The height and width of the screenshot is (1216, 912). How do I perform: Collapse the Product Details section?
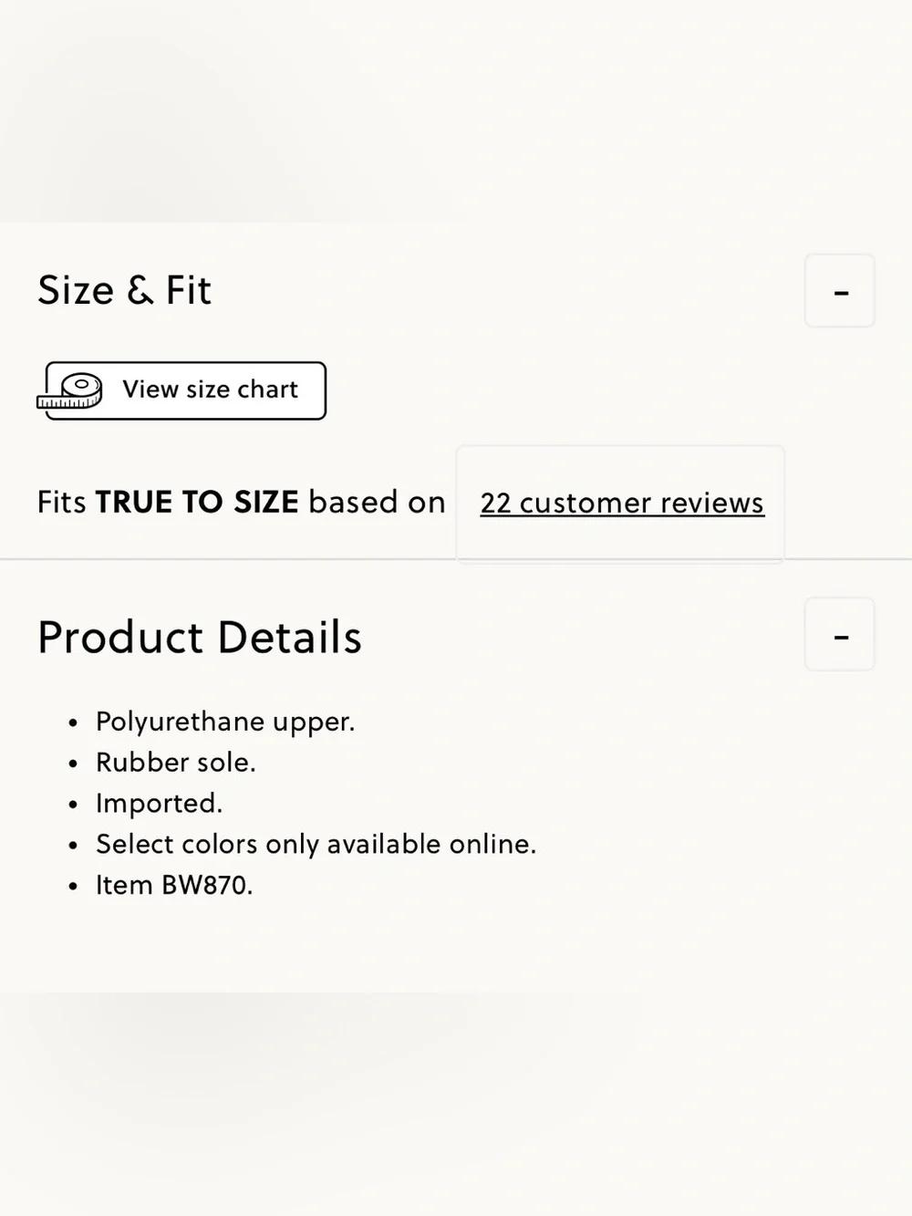(840, 635)
